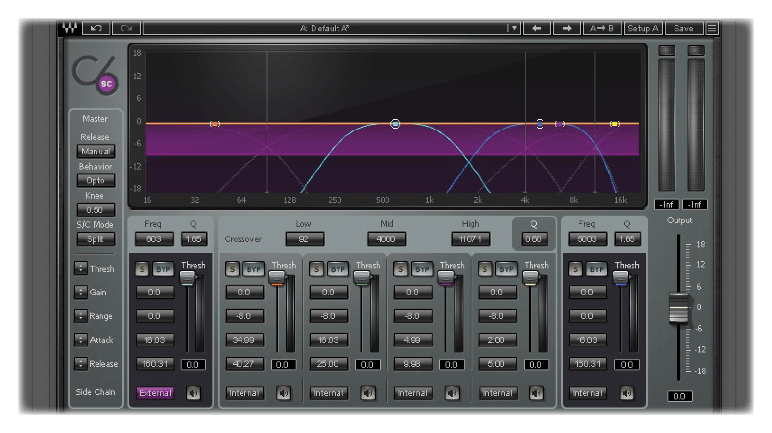The width and height of the screenshot is (772, 433).
Task: Copy setup A to B
Action: (x=602, y=28)
